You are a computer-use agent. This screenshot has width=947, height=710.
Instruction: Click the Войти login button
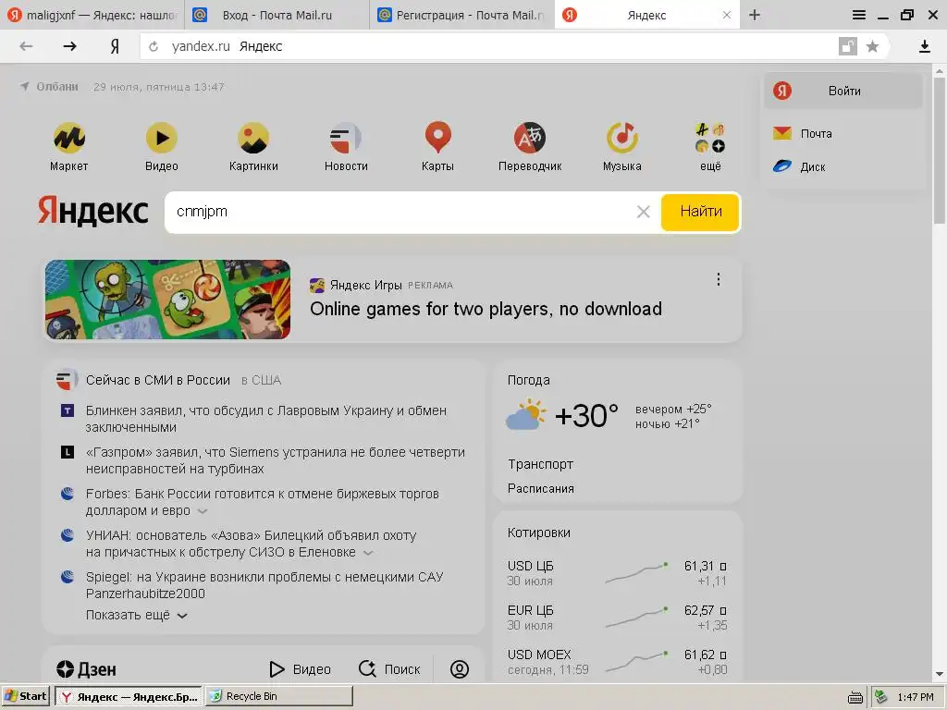pos(843,92)
